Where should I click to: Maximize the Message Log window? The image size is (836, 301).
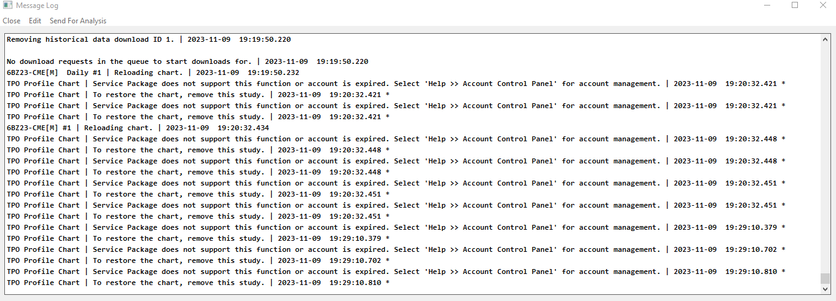coord(795,6)
